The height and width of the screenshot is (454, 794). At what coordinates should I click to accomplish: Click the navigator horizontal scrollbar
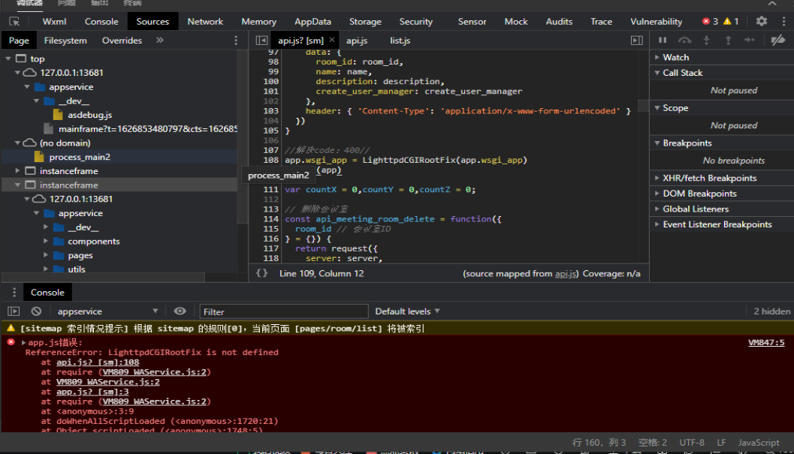pyautogui.click(x=104, y=277)
